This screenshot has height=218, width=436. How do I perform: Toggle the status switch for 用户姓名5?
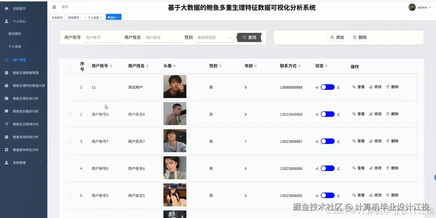click(x=327, y=195)
